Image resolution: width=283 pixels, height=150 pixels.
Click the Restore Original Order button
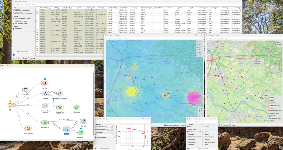(x=23, y=52)
